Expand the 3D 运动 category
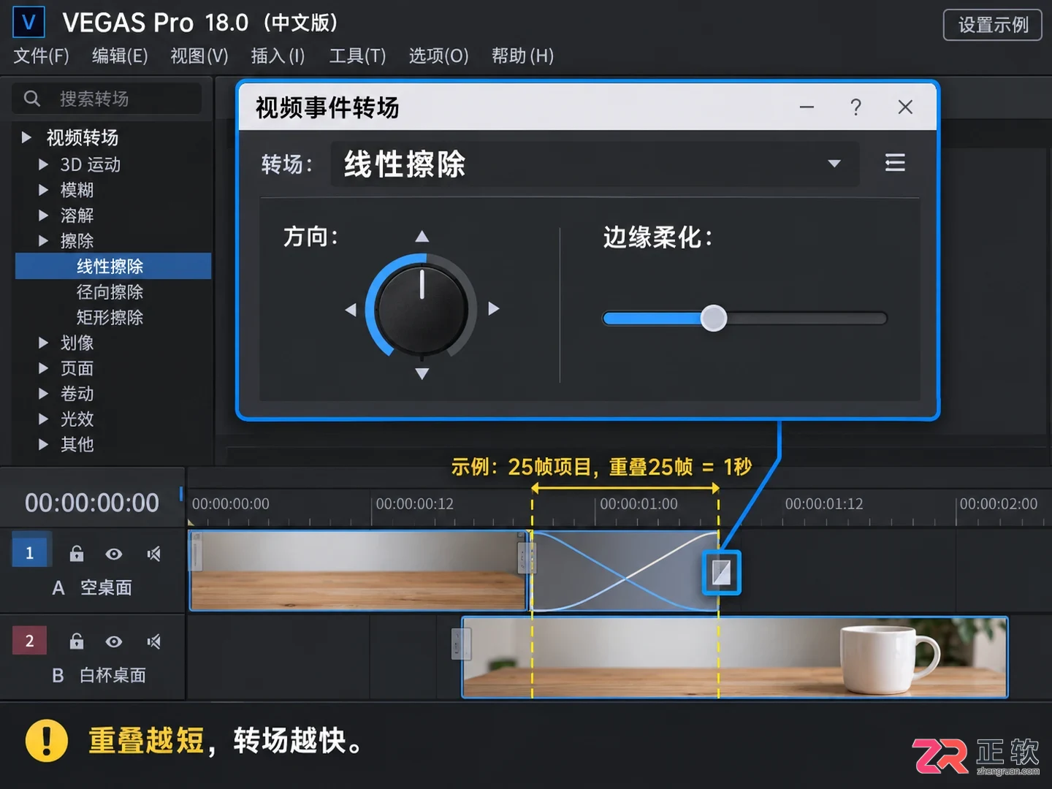The width and height of the screenshot is (1052, 789). 43,164
